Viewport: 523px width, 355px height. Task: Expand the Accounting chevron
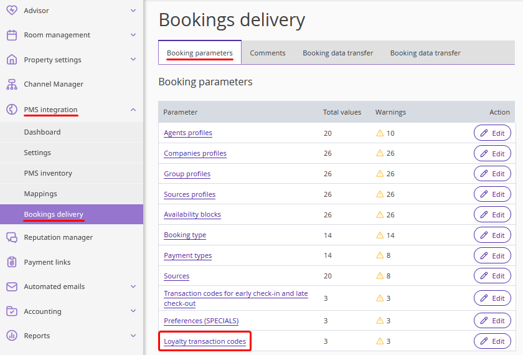click(133, 311)
